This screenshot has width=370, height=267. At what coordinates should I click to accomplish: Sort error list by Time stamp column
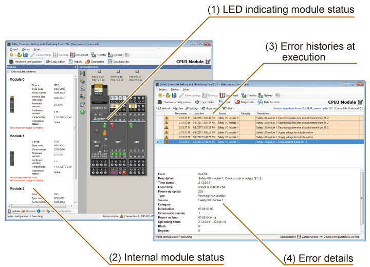click(x=180, y=113)
